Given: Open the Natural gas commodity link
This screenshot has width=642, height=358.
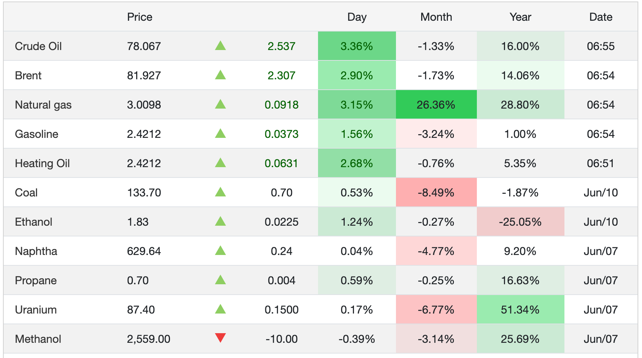Looking at the screenshot, I should pos(43,105).
